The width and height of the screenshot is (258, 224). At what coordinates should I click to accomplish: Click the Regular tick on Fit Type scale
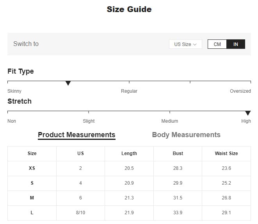tap(129, 82)
